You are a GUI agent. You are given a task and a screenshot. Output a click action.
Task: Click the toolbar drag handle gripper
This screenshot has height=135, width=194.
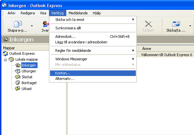[x=3, y=26]
